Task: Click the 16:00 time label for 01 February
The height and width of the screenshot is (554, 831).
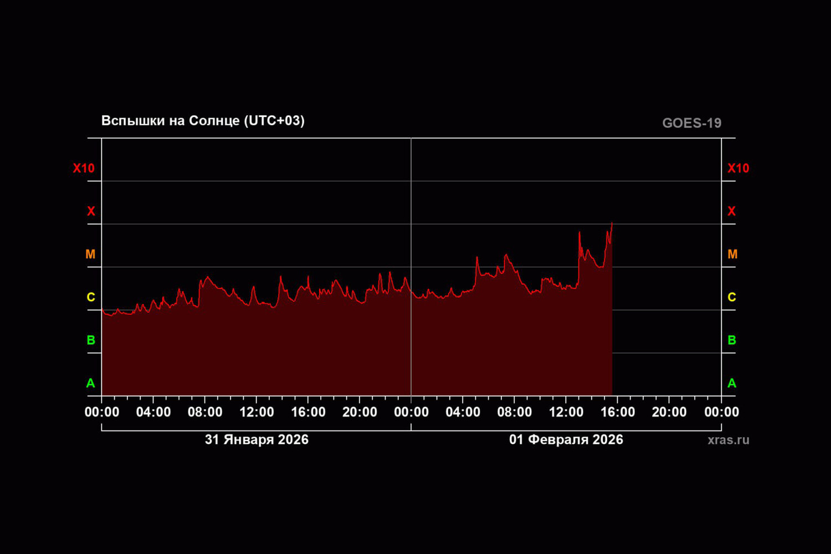Action: [618, 412]
